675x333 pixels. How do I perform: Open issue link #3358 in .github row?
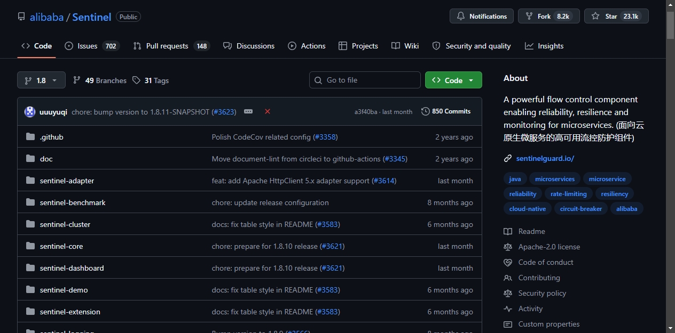[x=326, y=137]
